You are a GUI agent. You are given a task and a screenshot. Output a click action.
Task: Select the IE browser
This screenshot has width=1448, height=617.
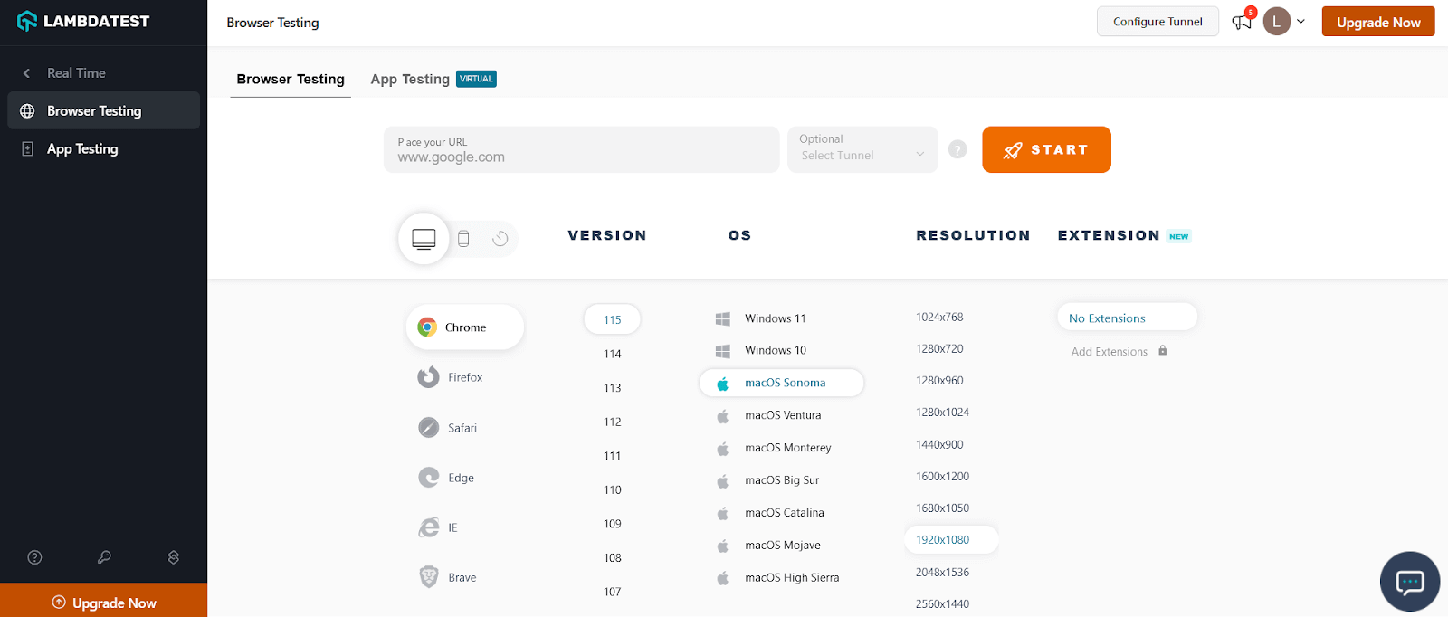[439, 527]
